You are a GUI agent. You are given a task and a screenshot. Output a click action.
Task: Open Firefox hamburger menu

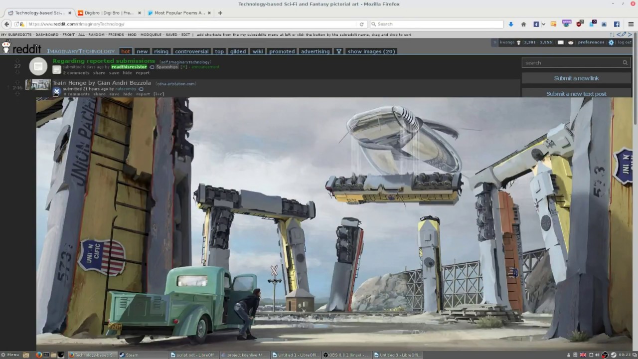(x=631, y=24)
